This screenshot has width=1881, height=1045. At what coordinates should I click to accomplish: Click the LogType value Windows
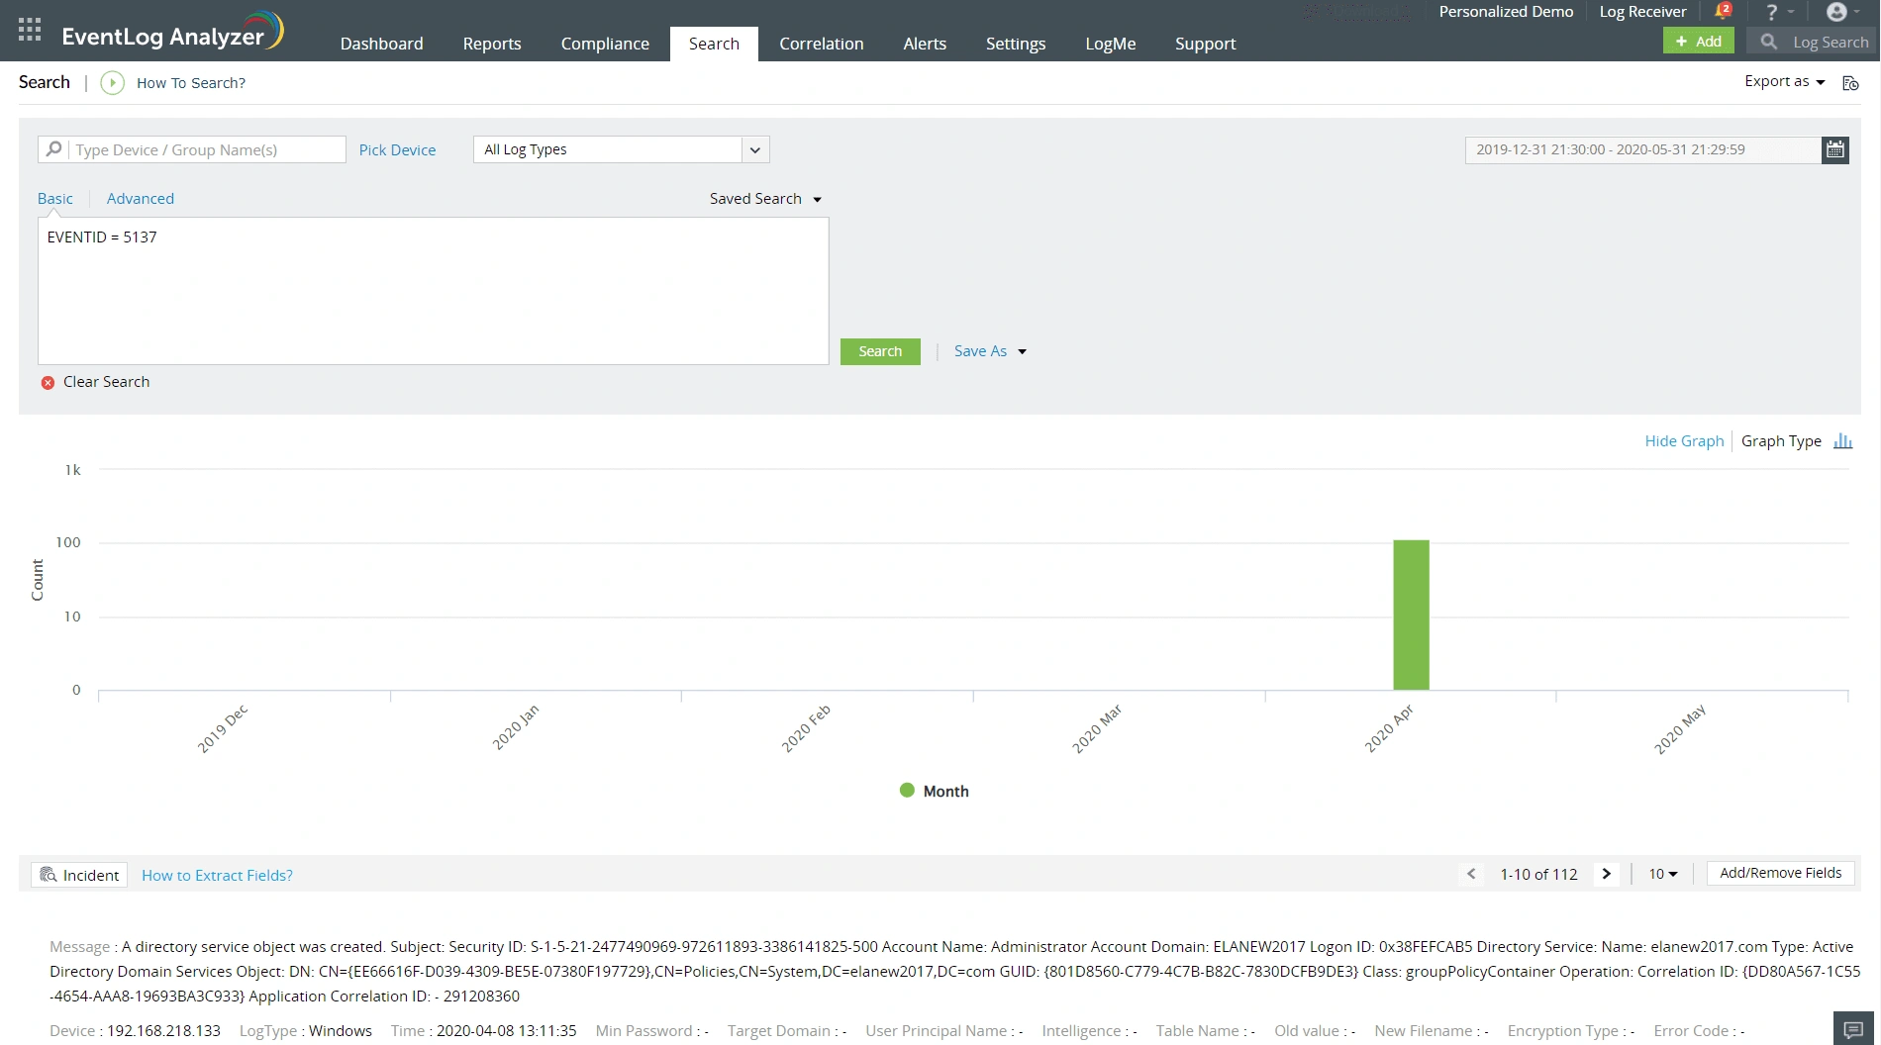pos(341,1031)
